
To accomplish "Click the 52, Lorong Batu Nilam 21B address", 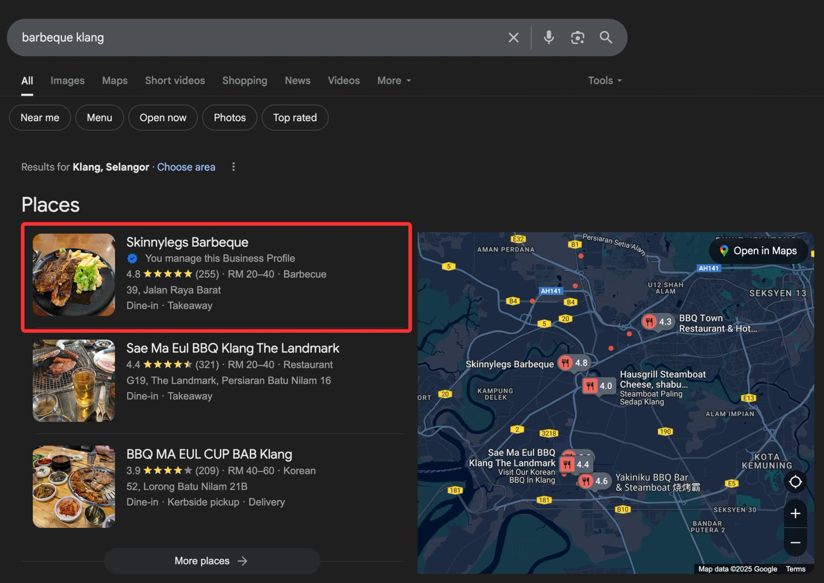I will (x=187, y=486).
